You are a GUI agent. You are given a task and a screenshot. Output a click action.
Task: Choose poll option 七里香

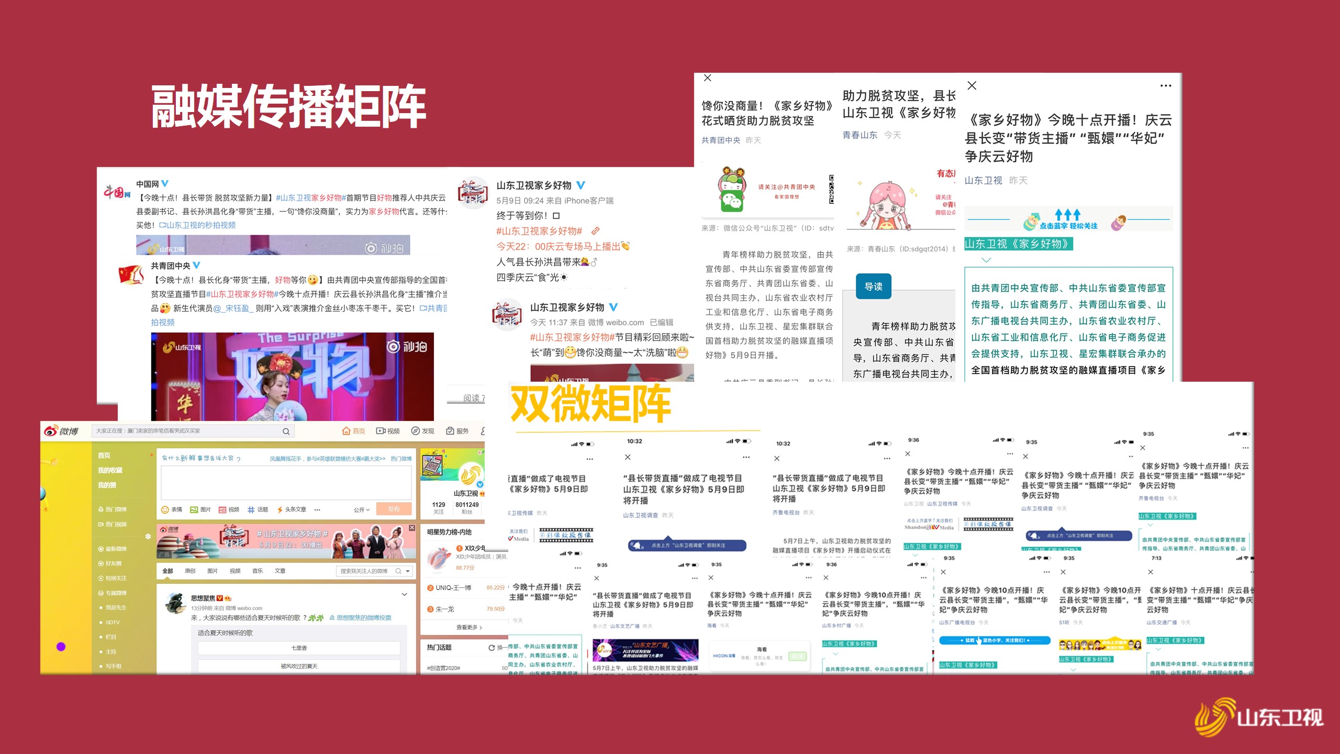299,648
